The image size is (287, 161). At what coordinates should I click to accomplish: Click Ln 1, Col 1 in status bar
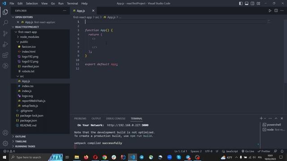[x=181, y=151]
